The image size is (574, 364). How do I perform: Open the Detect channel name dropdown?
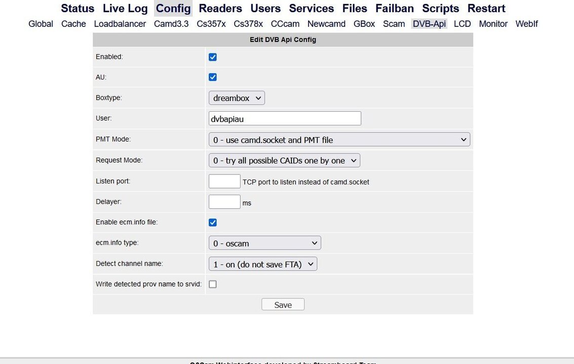(x=262, y=263)
